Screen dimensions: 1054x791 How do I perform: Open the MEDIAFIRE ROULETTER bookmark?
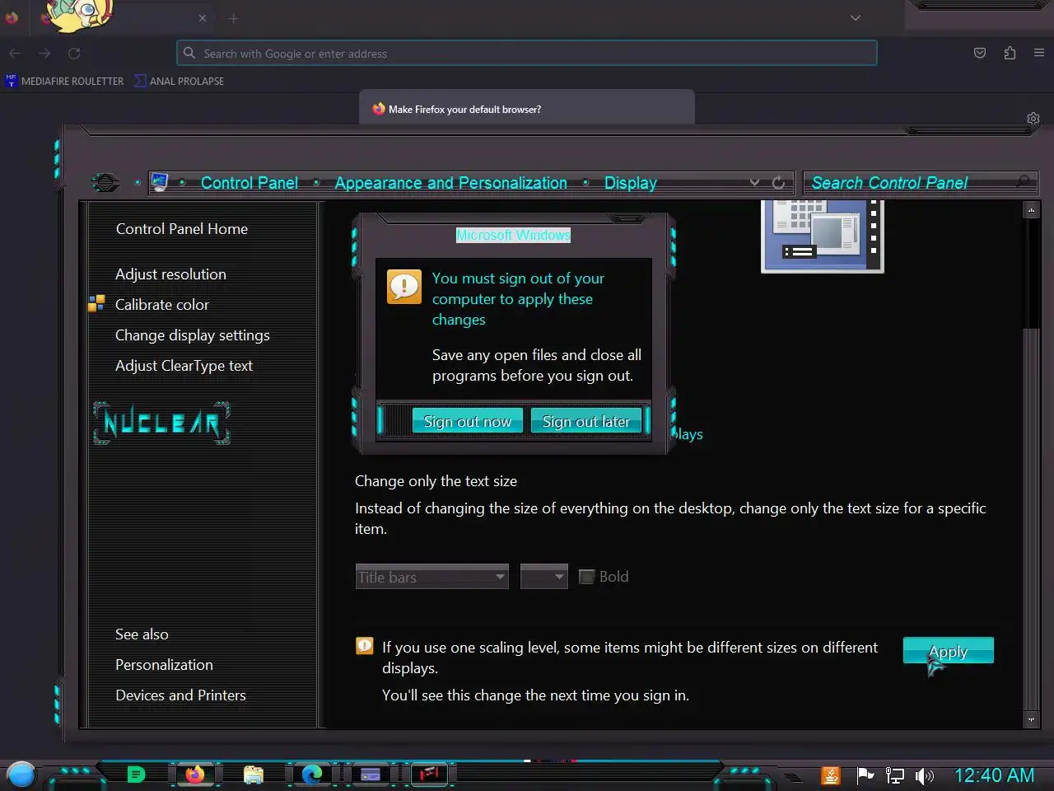click(x=64, y=81)
